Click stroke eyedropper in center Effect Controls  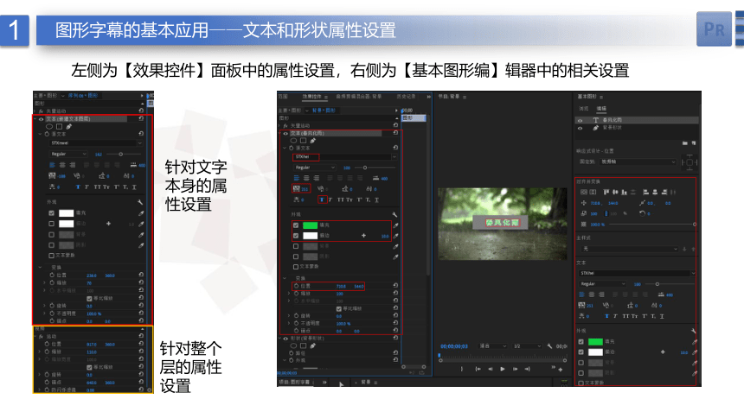click(x=395, y=236)
